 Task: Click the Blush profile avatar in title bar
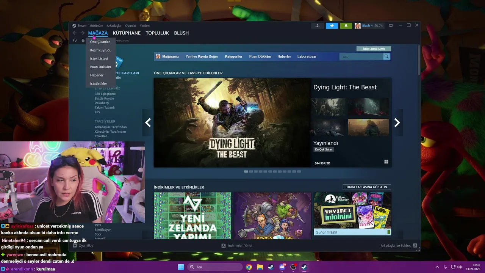[358, 26]
